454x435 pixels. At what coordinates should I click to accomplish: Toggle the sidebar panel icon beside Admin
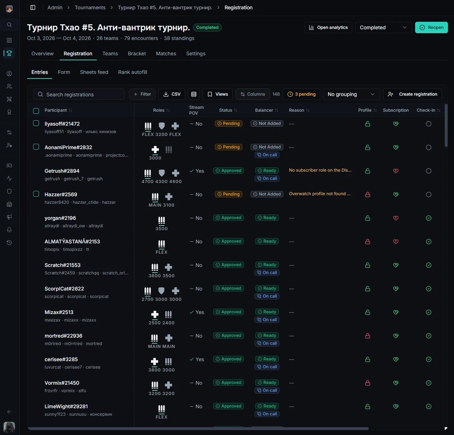coord(33,7)
